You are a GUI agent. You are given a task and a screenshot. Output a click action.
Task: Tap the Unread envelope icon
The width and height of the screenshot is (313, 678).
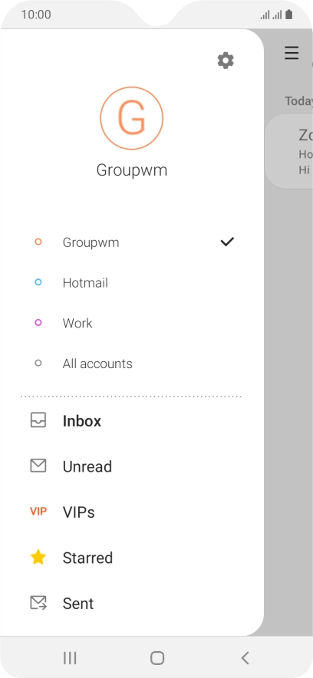(x=38, y=466)
